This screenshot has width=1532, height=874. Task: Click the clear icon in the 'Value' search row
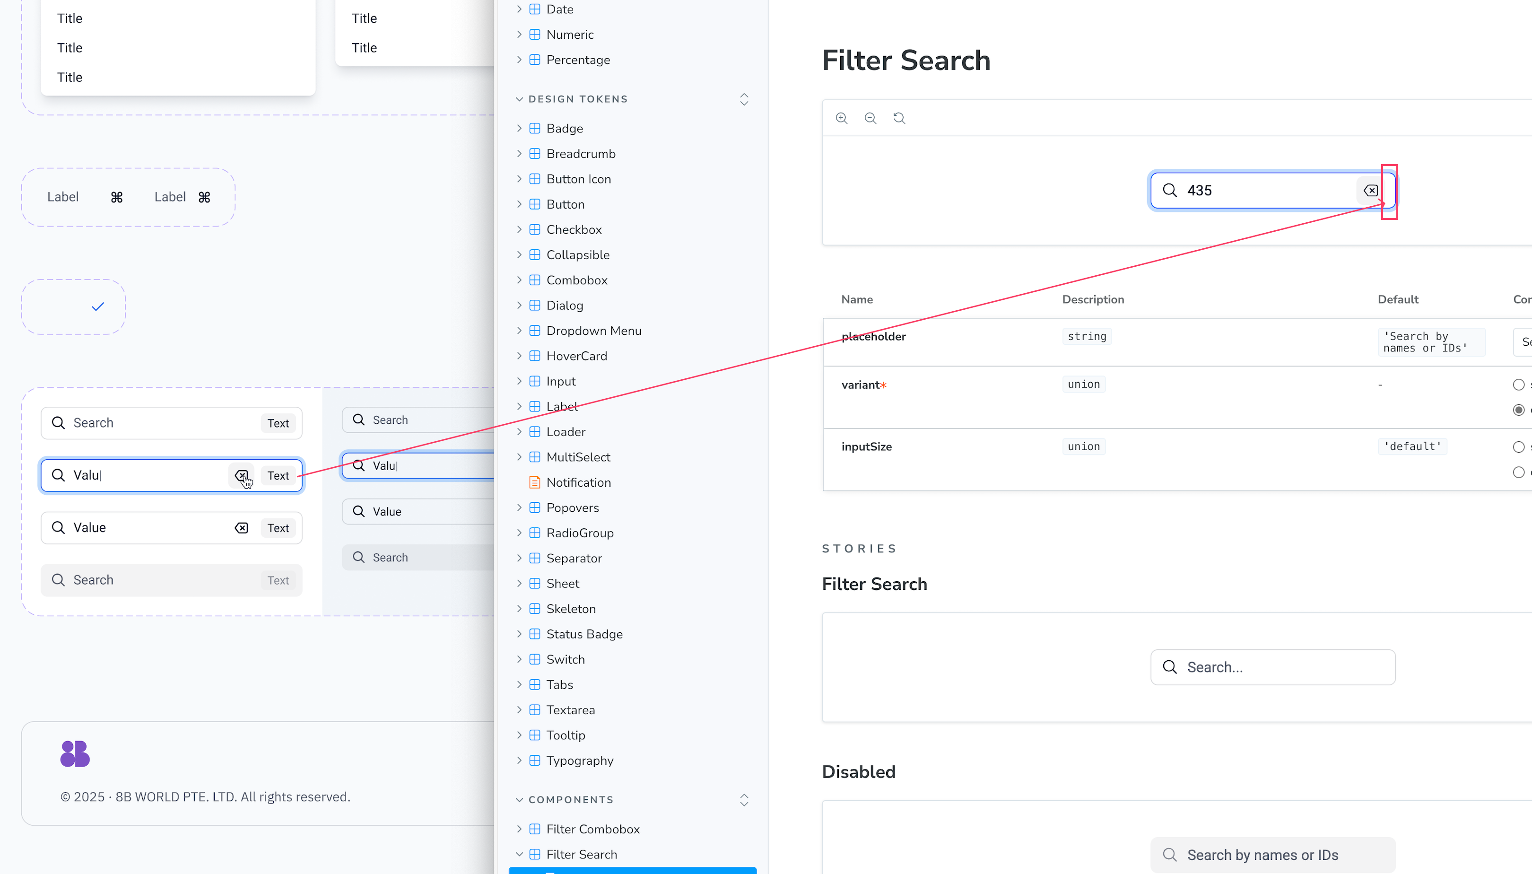click(x=241, y=528)
